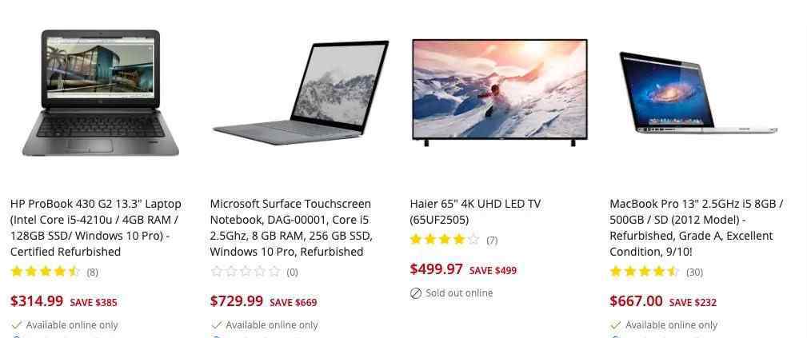
Task: Open the (7) reviews count for Haier TV
Action: pyautogui.click(x=492, y=241)
